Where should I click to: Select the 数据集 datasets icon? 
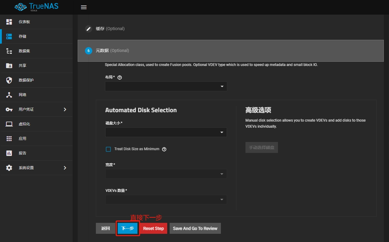point(9,51)
